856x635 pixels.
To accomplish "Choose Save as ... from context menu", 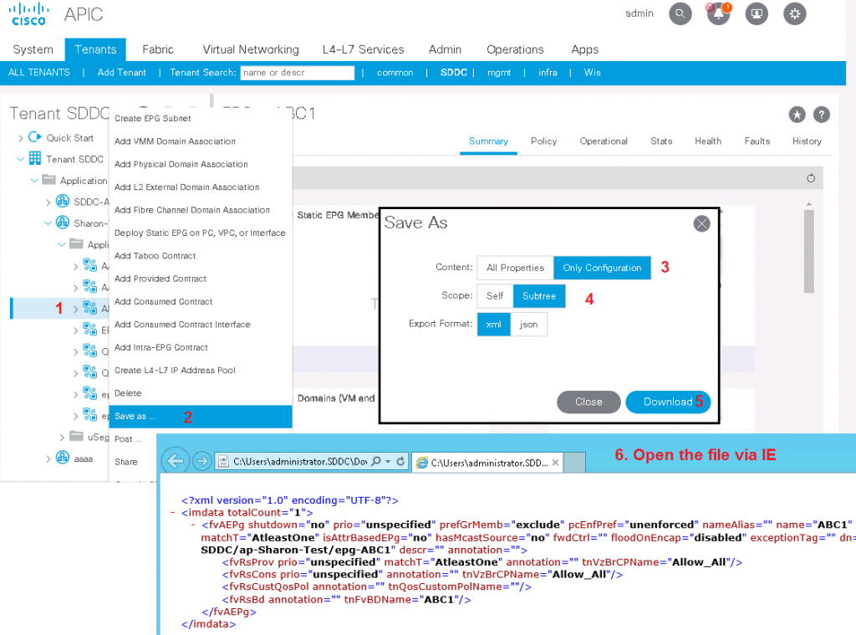I will pyautogui.click(x=201, y=417).
